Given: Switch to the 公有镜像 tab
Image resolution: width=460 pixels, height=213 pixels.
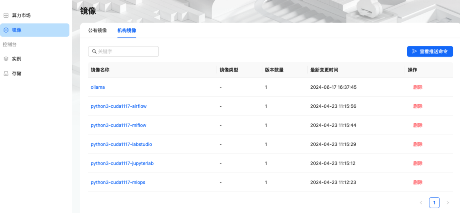Looking at the screenshot, I should click(97, 31).
